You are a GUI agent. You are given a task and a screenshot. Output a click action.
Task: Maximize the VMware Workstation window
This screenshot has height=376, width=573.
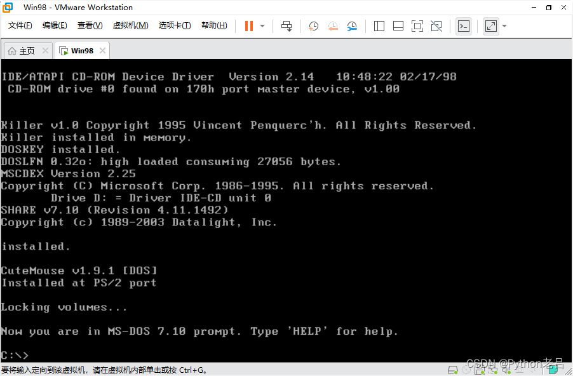click(x=549, y=8)
